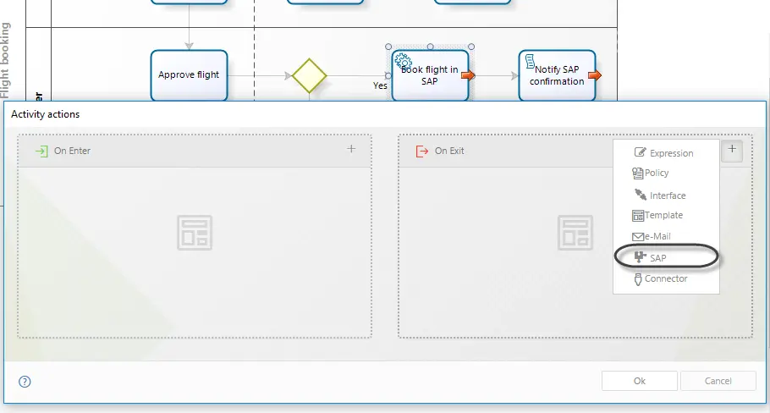Open help with the question mark icon

tap(25, 382)
